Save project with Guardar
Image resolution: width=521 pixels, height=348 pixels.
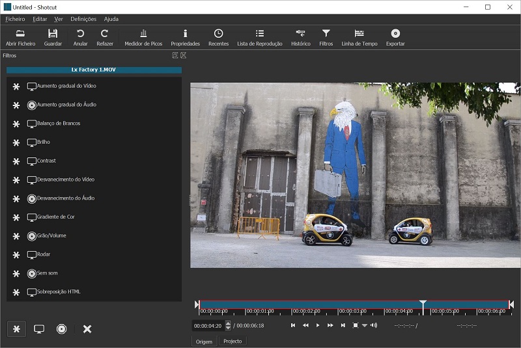click(x=53, y=38)
